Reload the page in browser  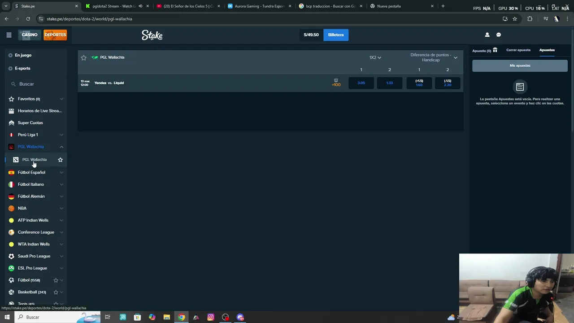(x=28, y=19)
